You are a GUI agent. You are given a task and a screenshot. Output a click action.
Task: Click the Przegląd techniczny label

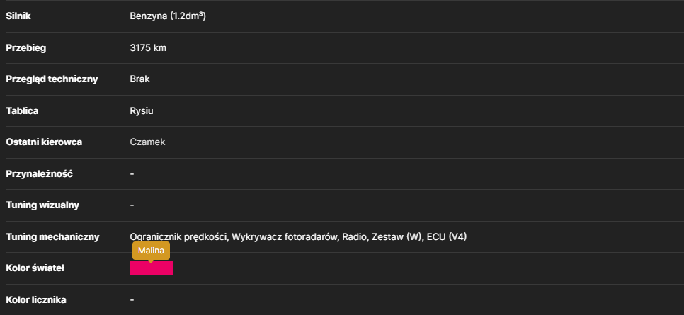[52, 79]
